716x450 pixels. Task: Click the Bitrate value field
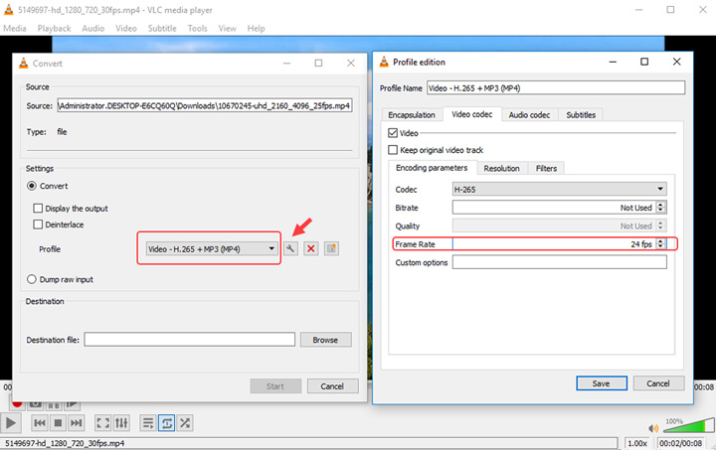(x=554, y=208)
